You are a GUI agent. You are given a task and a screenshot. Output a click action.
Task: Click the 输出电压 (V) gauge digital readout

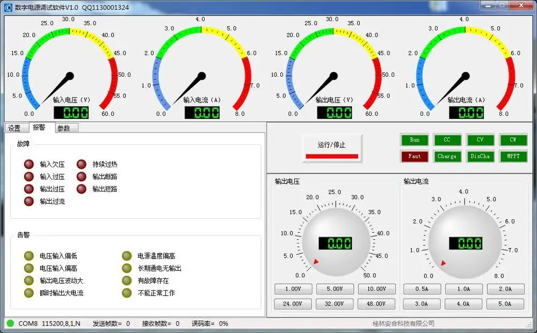point(335,113)
